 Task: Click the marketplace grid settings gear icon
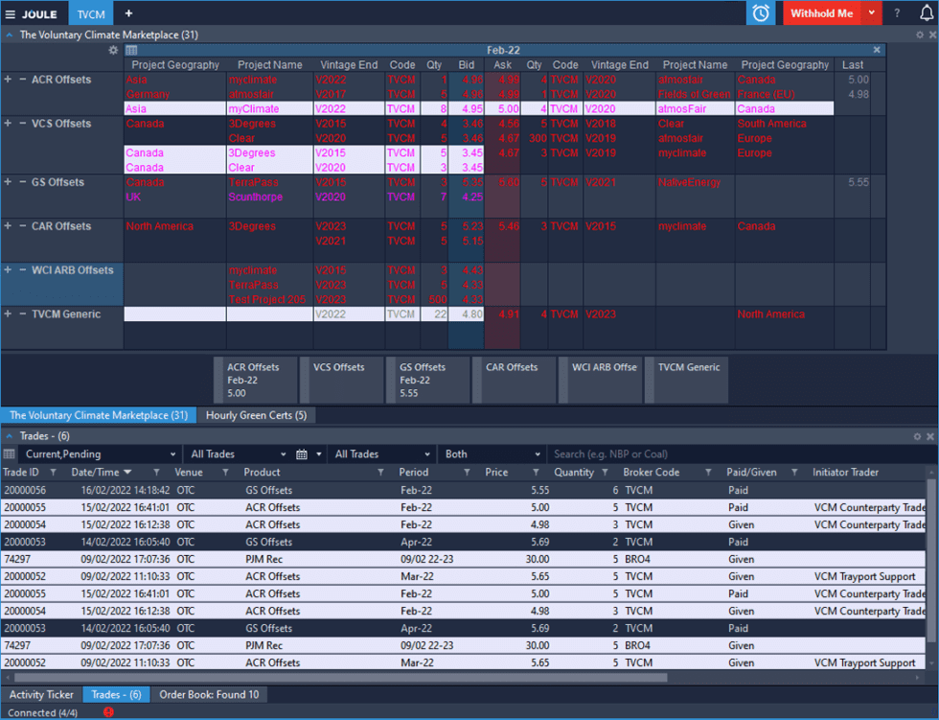[113, 50]
